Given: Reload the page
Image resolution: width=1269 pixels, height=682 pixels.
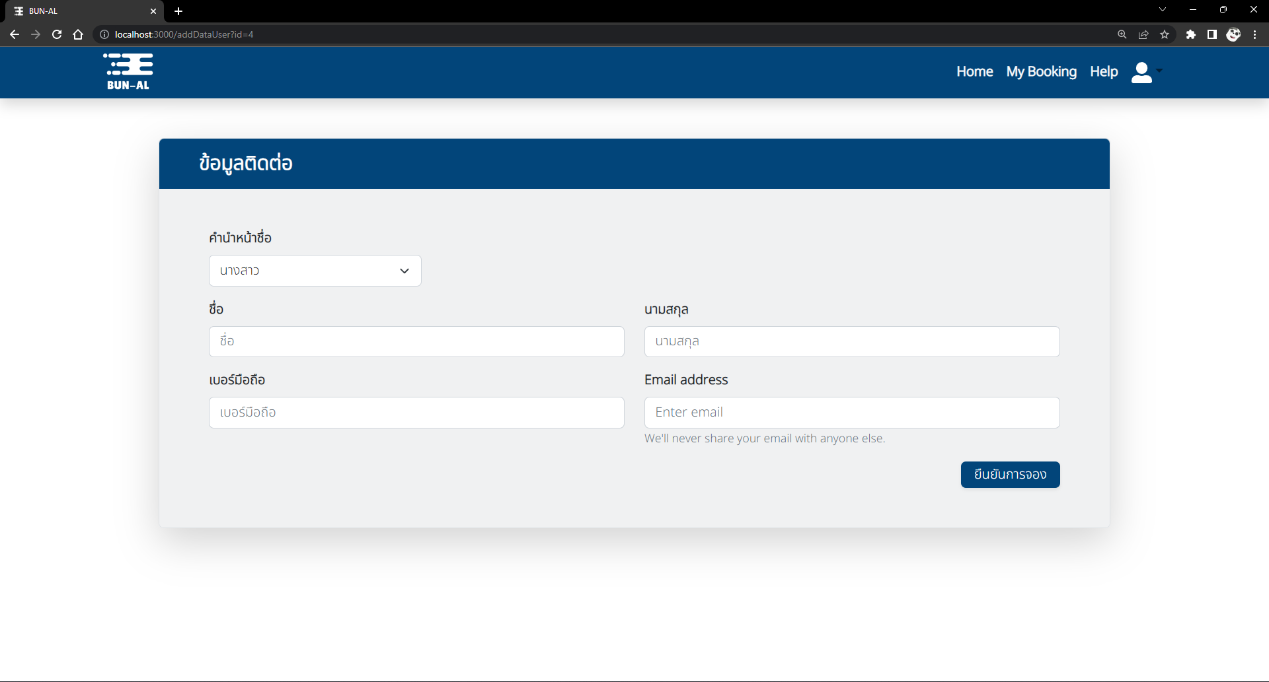Looking at the screenshot, I should pos(57,34).
